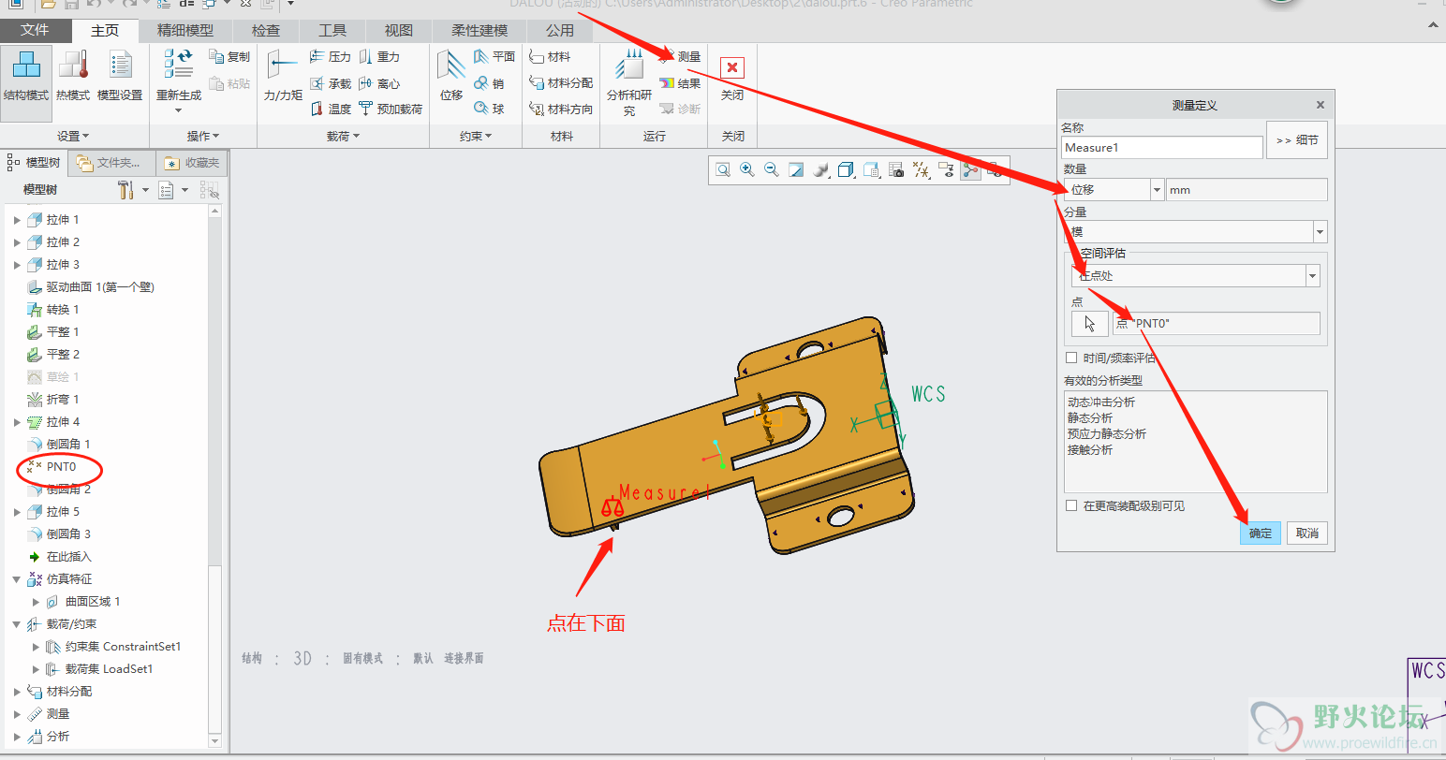The height and width of the screenshot is (760, 1446).
Task: Click the Zoom Out magnifier icon
Action: point(772,170)
